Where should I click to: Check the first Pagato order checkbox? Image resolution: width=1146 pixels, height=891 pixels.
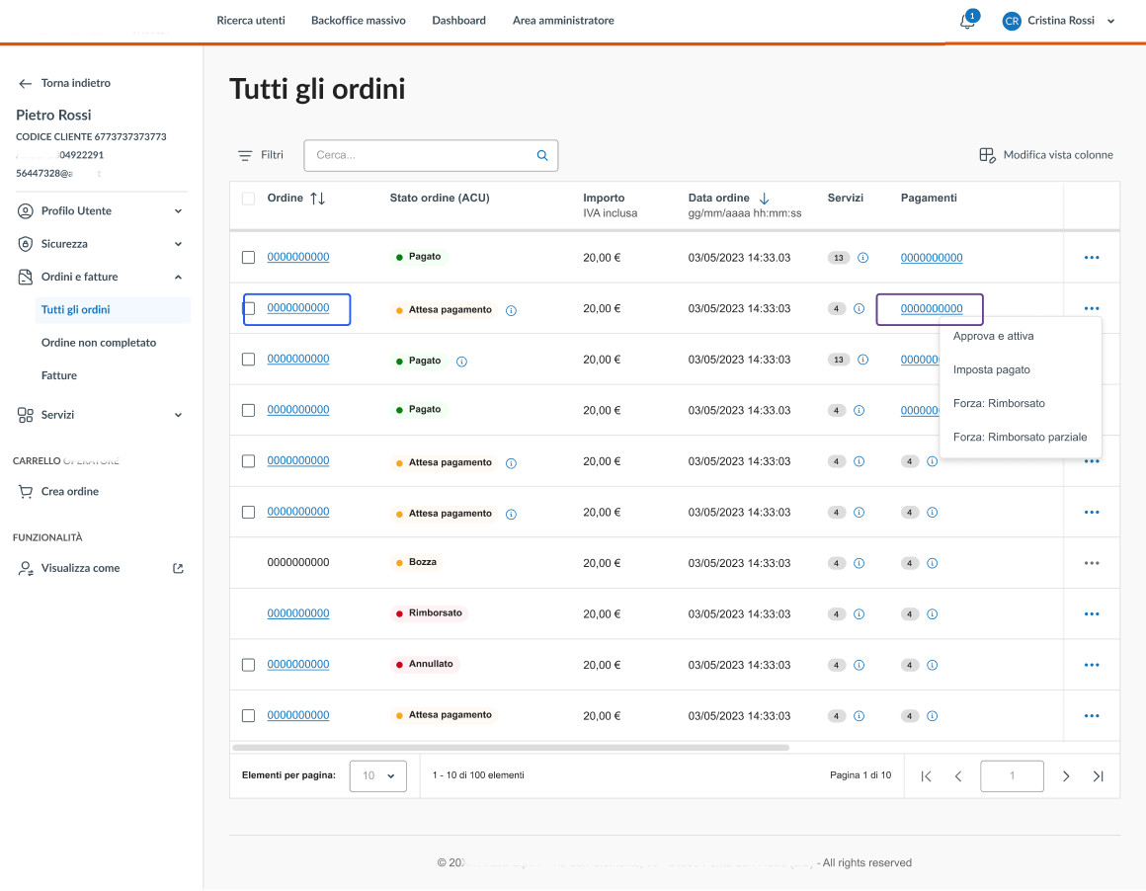248,258
